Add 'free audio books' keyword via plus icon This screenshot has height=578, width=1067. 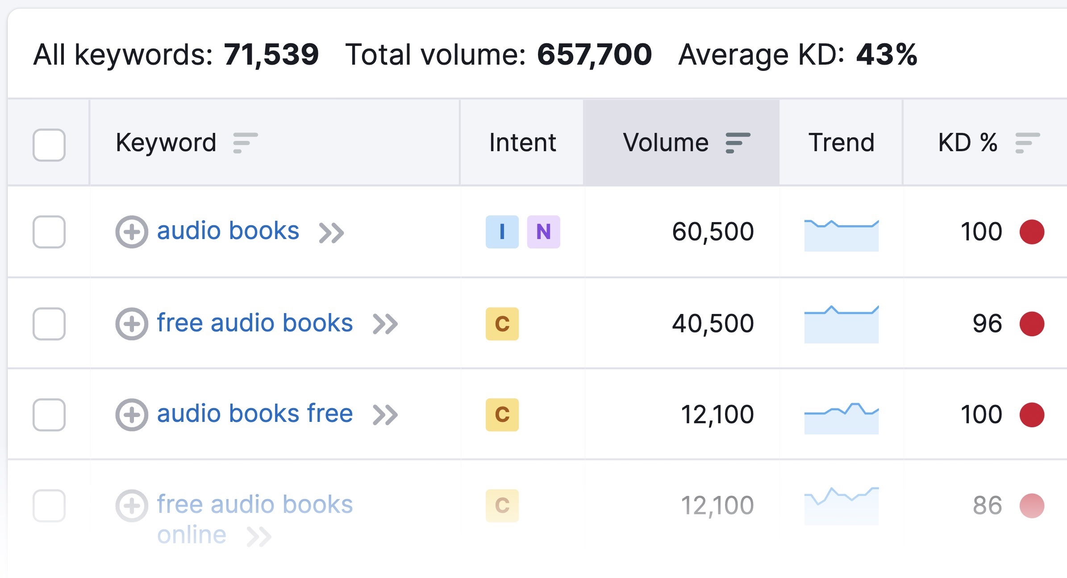point(132,324)
